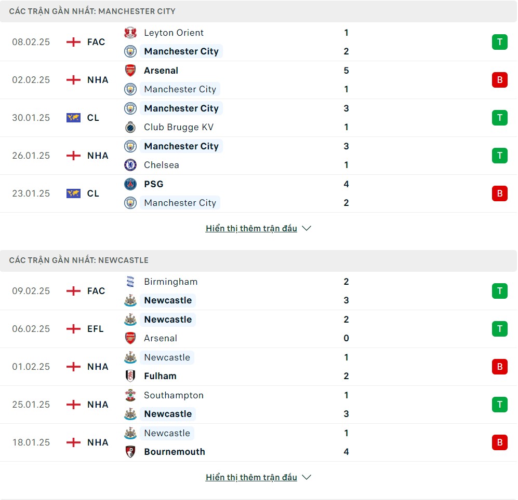The image size is (518, 500).
Task: Click the Arsenal crest in 02.02.25 match
Action: (x=130, y=70)
